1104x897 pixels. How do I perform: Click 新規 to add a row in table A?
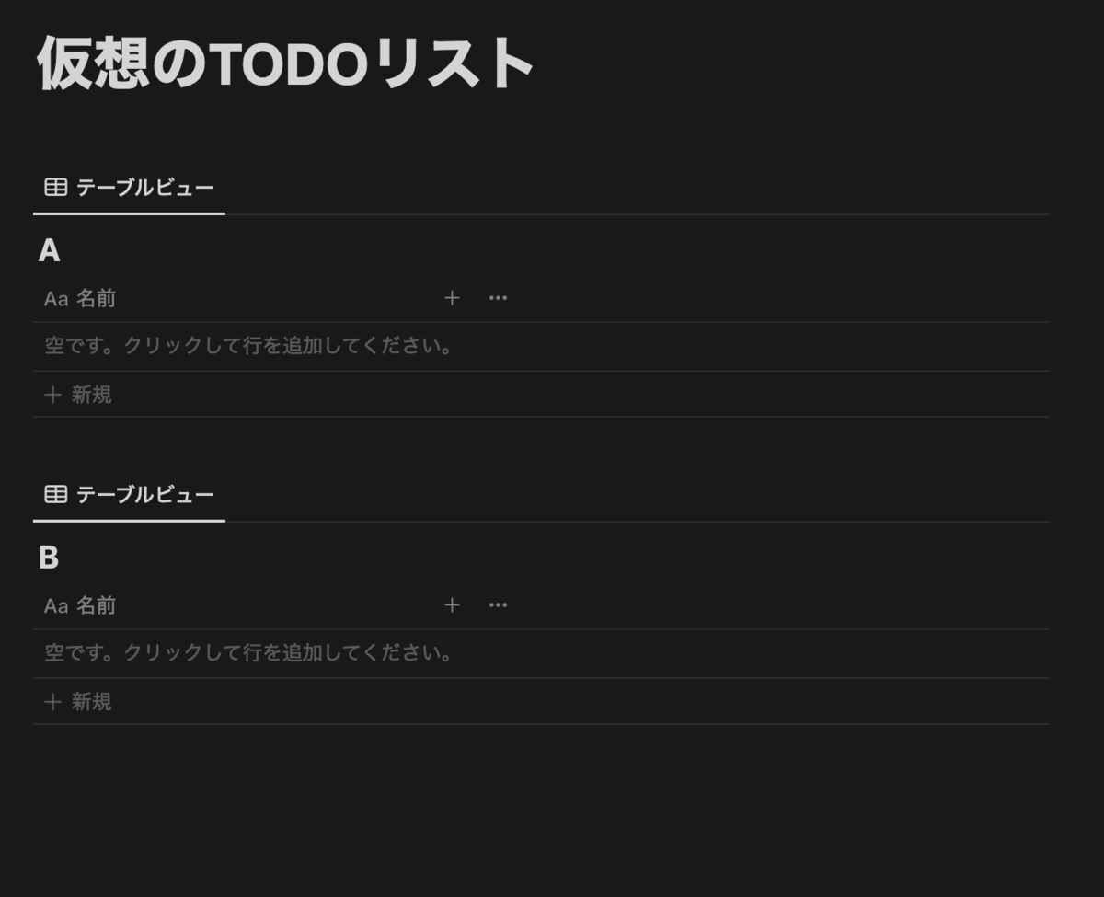click(x=92, y=395)
